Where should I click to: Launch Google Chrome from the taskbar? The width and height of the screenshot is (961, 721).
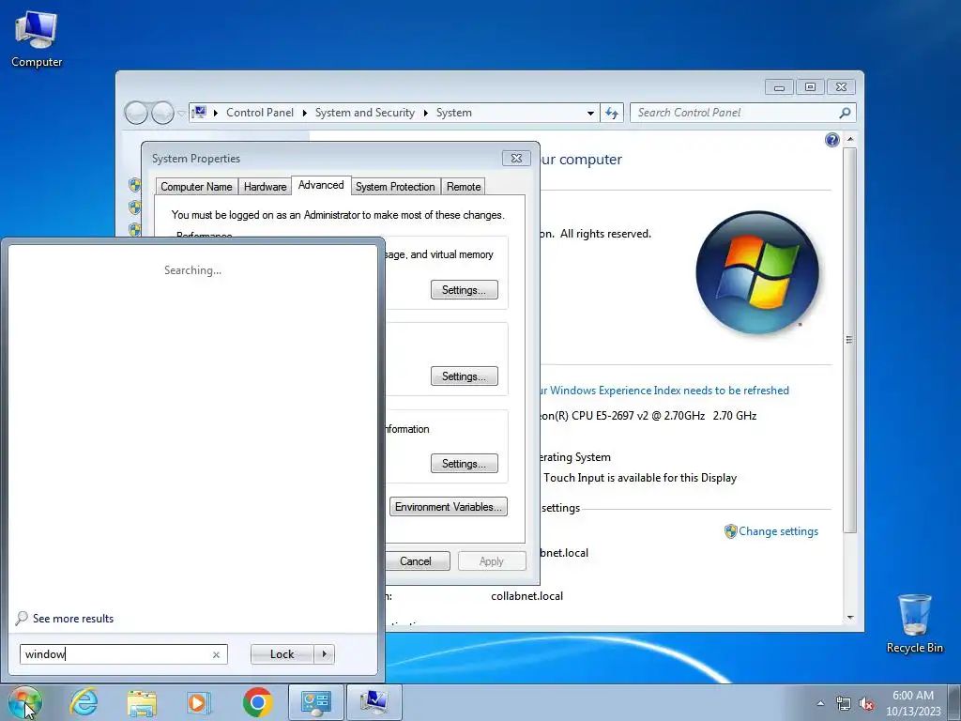point(257,702)
